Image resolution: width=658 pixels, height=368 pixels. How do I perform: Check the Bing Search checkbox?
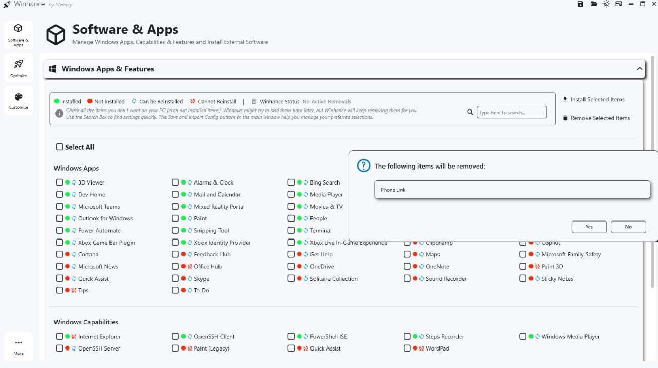click(291, 182)
